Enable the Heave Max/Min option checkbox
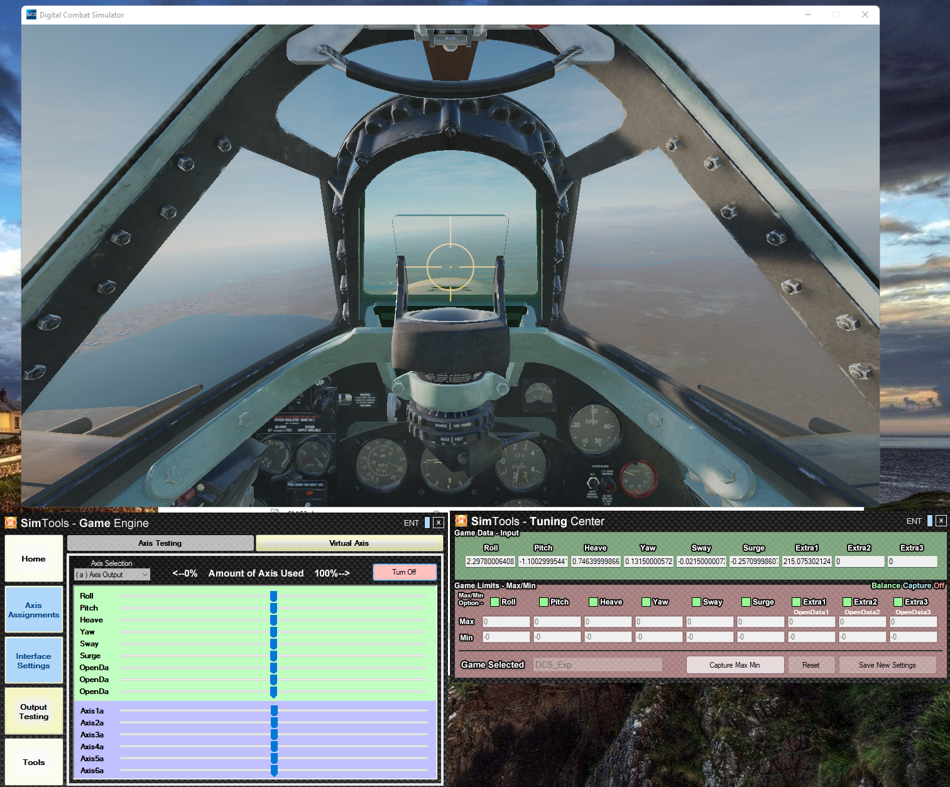The width and height of the screenshot is (950, 787). pyautogui.click(x=593, y=602)
